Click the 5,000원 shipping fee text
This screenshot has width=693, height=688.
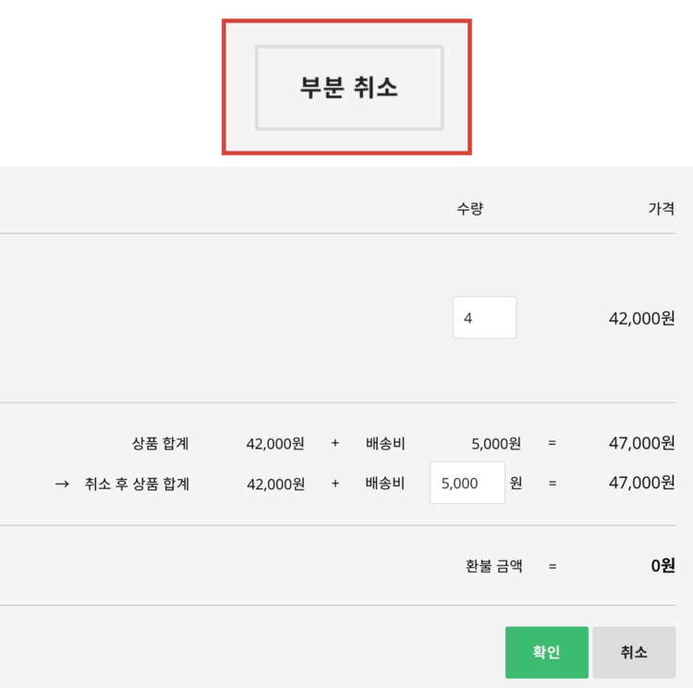pos(496,443)
